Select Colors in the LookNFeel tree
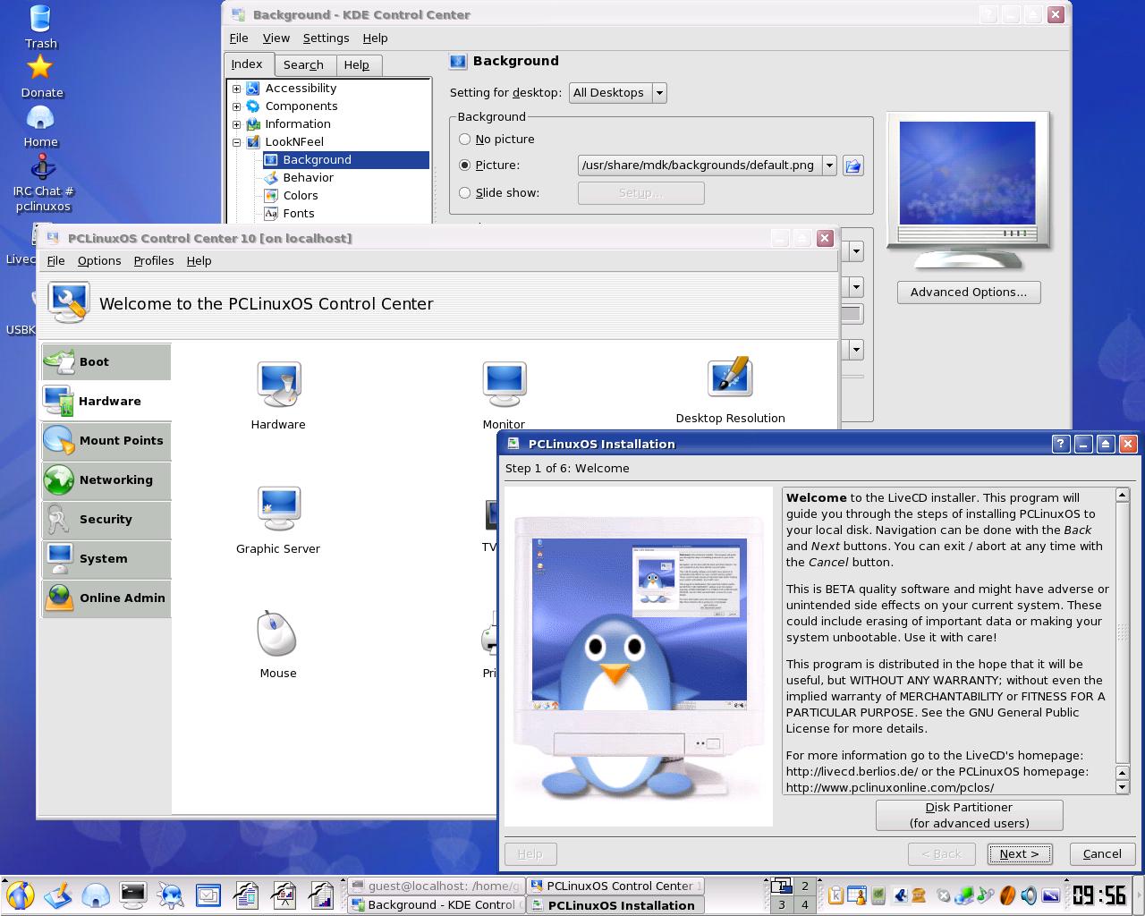The image size is (1145, 916). click(301, 196)
